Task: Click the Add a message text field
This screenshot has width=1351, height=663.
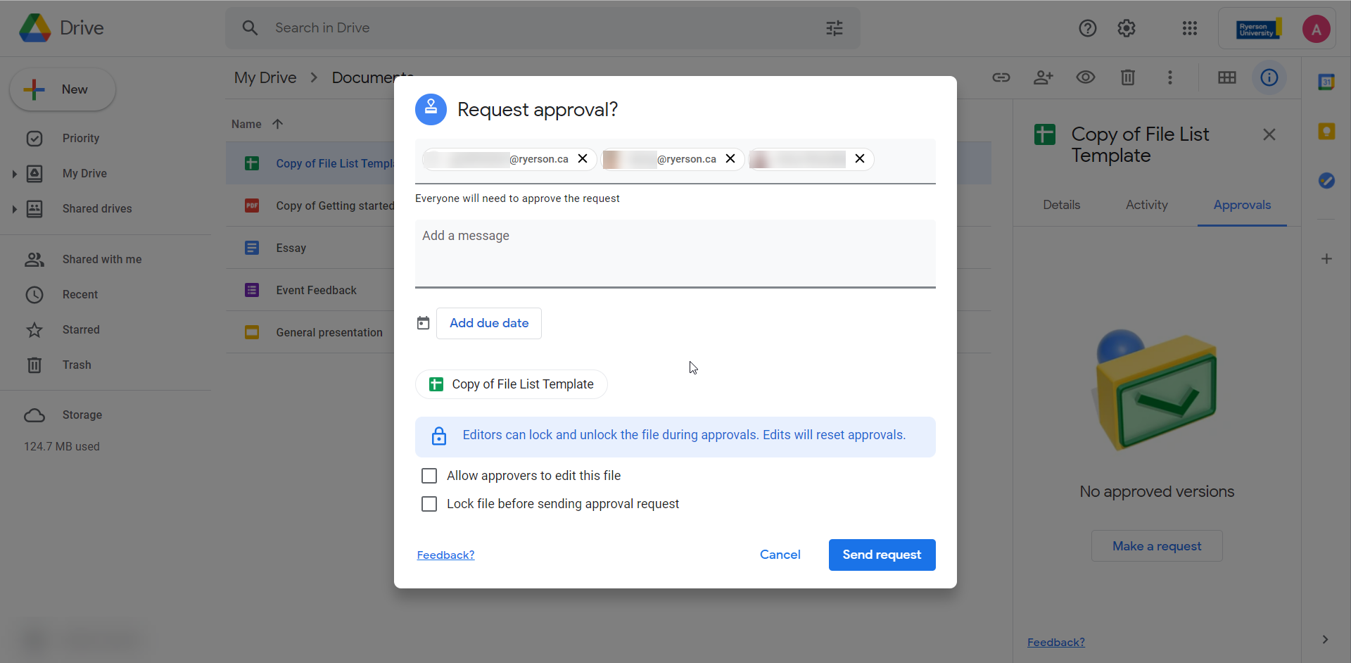Action: [x=675, y=253]
